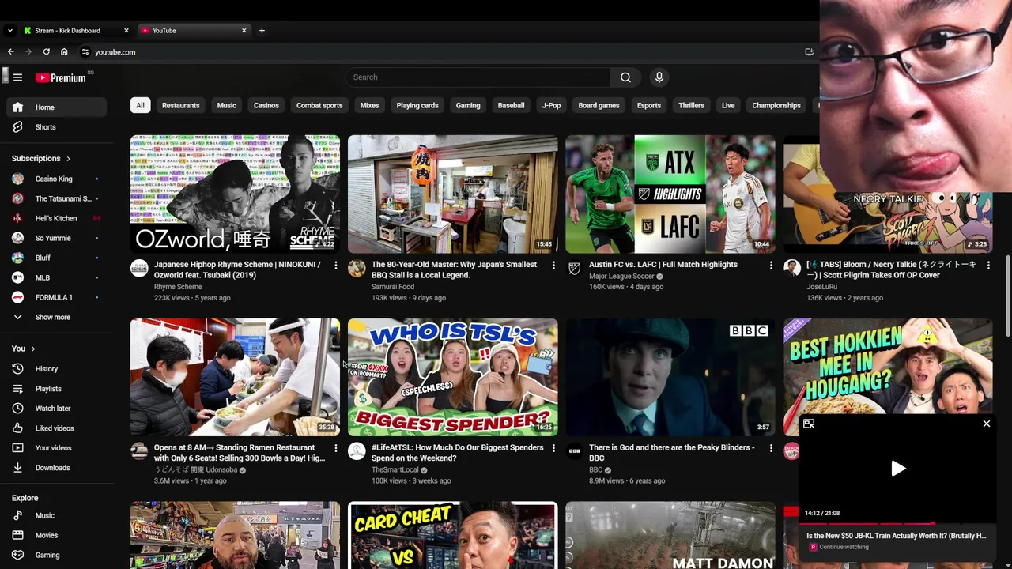Image resolution: width=1012 pixels, height=569 pixels.
Task: Select the All filter chip
Action: tap(140, 105)
